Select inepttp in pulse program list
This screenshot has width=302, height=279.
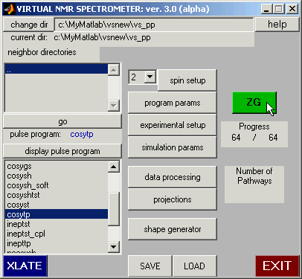click(x=57, y=243)
